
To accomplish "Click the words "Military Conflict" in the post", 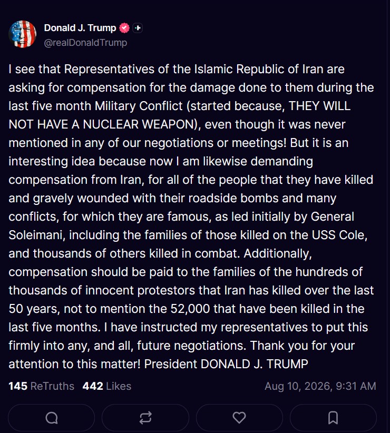I will tap(139, 106).
